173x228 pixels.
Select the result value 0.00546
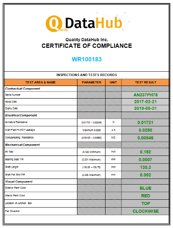click(145, 138)
